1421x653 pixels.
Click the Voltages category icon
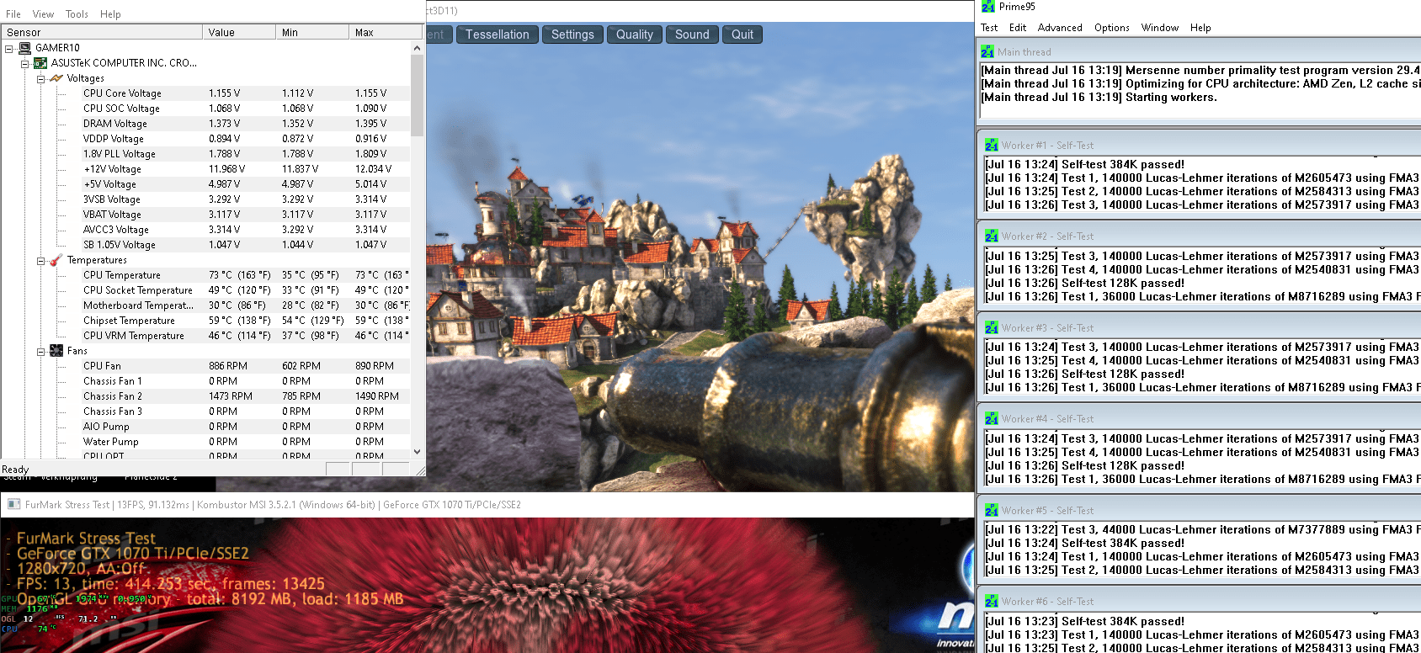coord(56,78)
